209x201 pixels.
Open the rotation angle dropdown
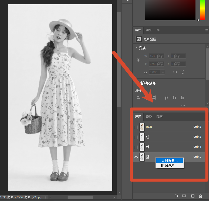pos(163,72)
